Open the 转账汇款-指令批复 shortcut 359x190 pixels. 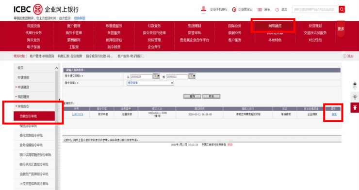pos(70,56)
